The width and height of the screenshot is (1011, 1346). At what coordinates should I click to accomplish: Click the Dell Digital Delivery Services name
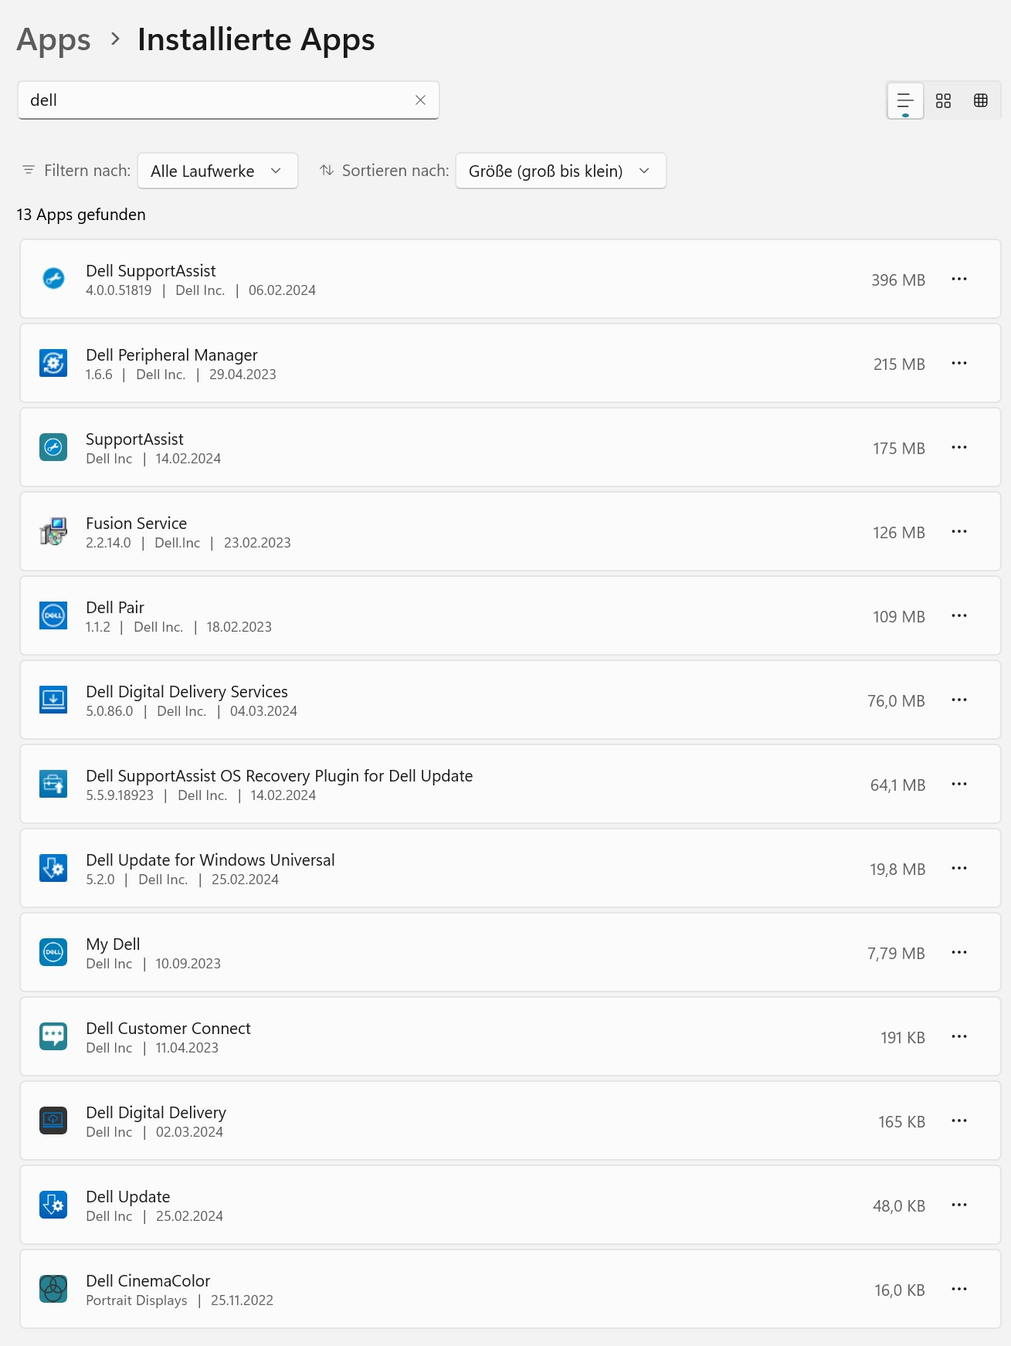tap(187, 692)
